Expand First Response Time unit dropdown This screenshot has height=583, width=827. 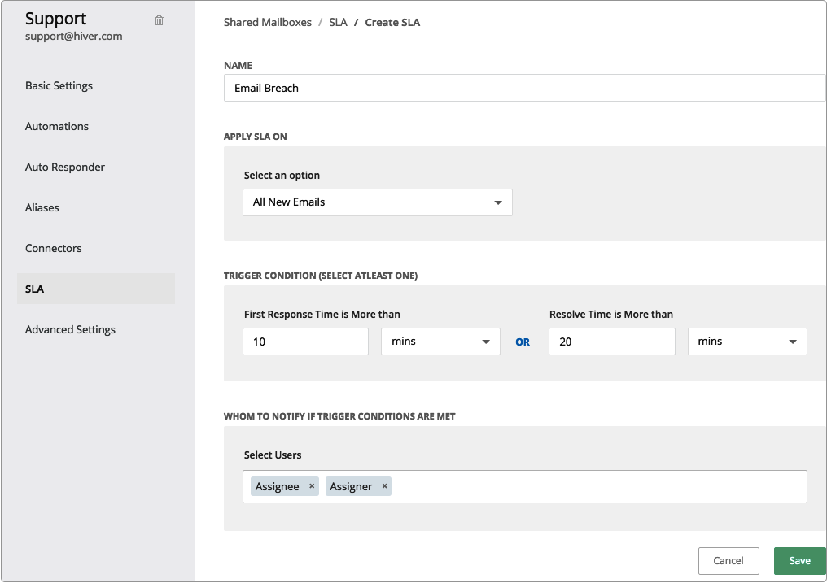pos(440,342)
